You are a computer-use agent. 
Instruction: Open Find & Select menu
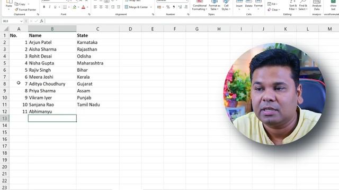[x=303, y=6]
